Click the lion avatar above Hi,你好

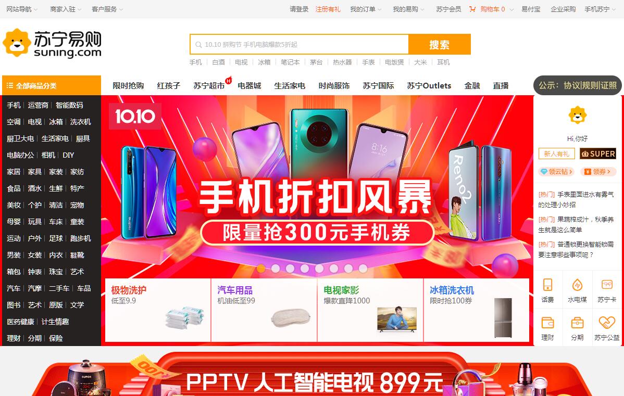[x=578, y=116]
